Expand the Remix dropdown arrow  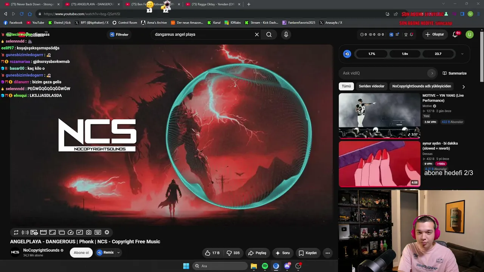[x=118, y=253]
